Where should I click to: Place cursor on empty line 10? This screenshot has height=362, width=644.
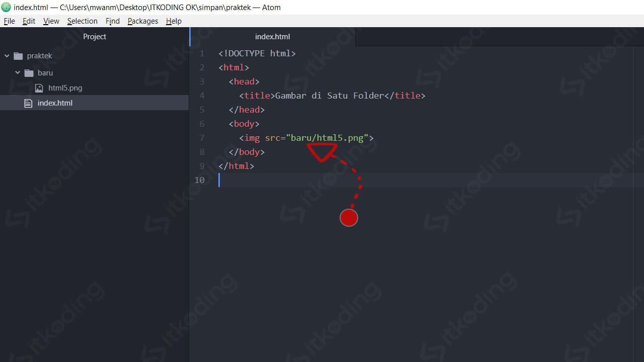click(431, 180)
